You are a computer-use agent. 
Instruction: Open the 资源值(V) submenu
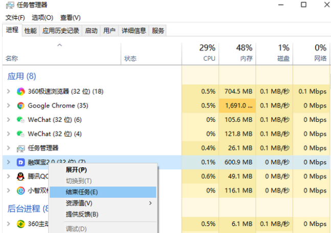click(103, 203)
